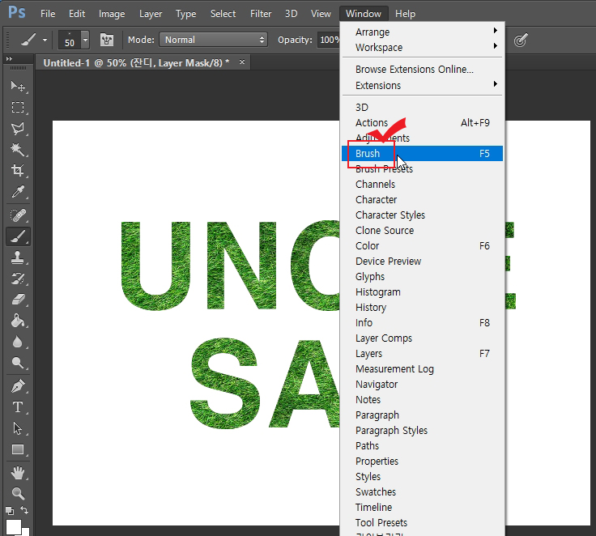This screenshot has width=596, height=536.
Task: Select the Polygonal Lasso tool
Action: [x=18, y=129]
